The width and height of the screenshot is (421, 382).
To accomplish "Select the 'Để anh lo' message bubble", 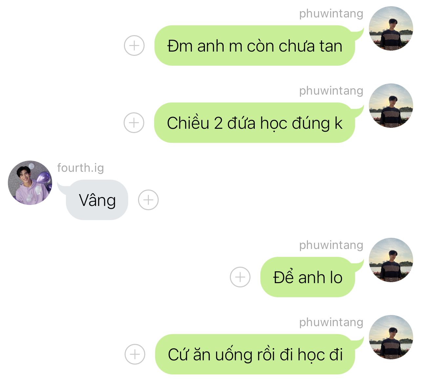I will coord(309,277).
